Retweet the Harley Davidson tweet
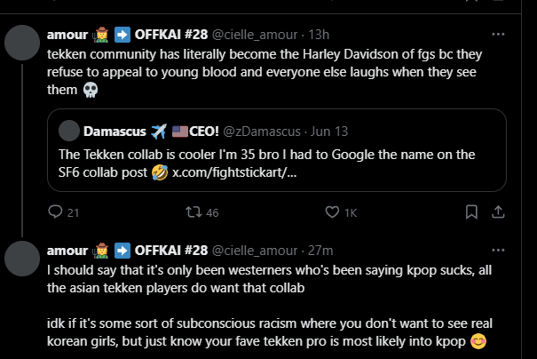The height and width of the screenshot is (359, 537). coord(190,212)
